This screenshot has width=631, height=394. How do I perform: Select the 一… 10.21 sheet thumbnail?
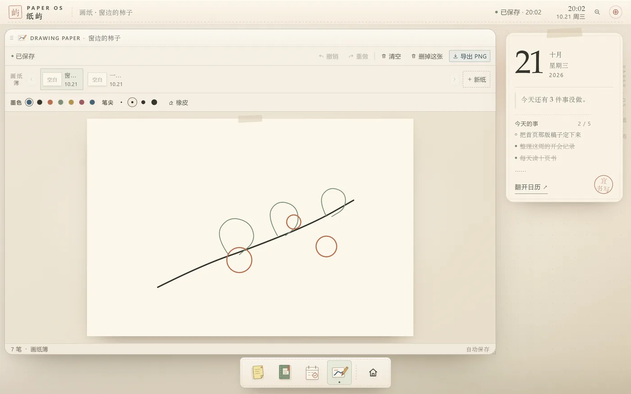point(107,80)
